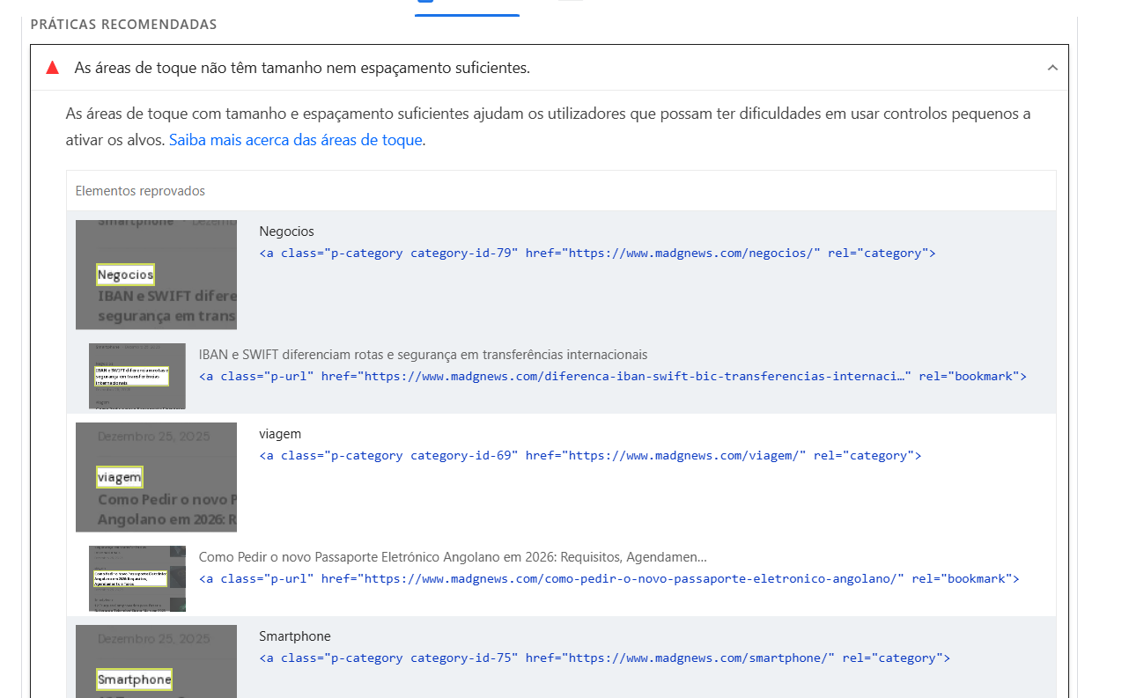Click the IBAN e SWIFT screenshot thumbnail
This screenshot has height=698, width=1129.
click(137, 376)
